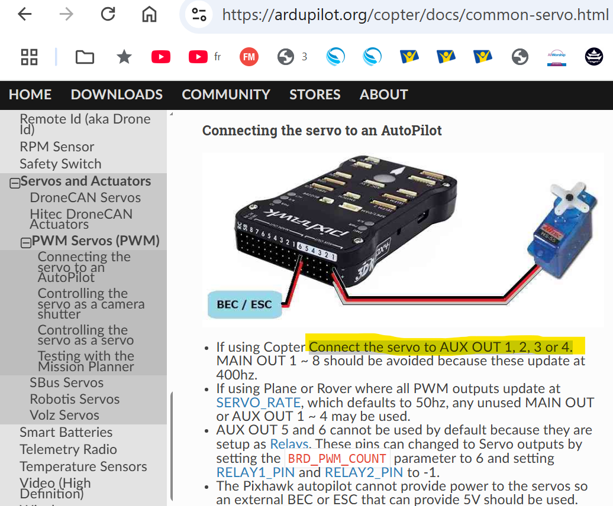Click the BRD_PWM_COUNT code text
Screen dimensions: 613x506
coord(337,458)
